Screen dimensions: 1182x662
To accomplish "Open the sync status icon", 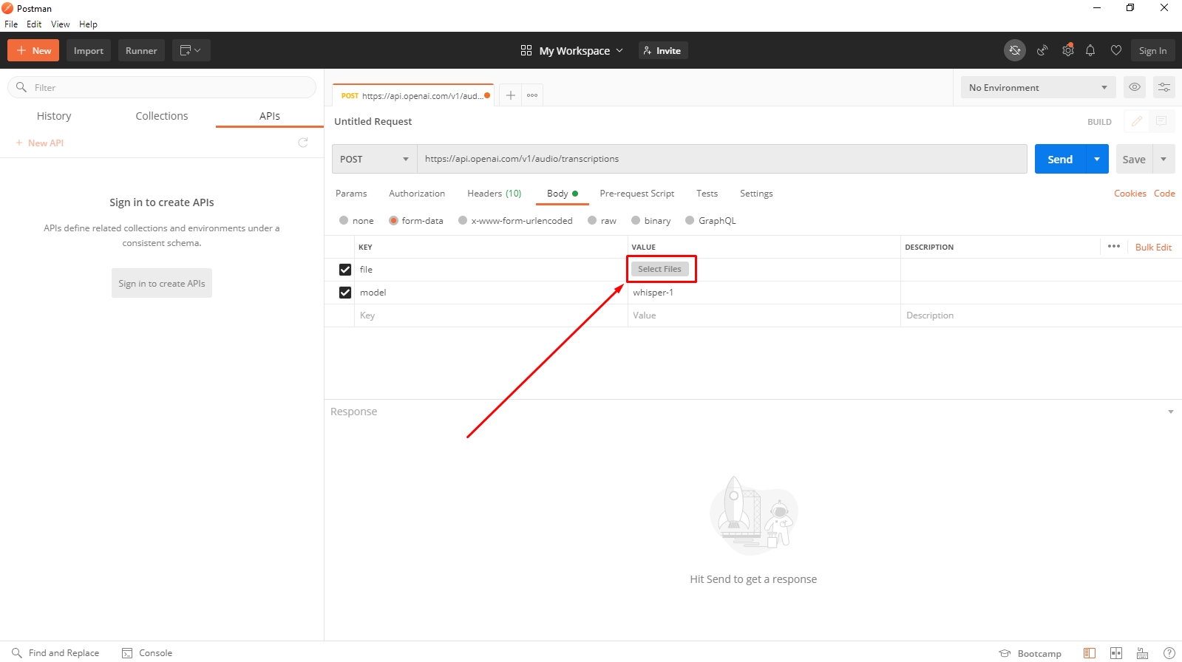I will coord(1015,50).
